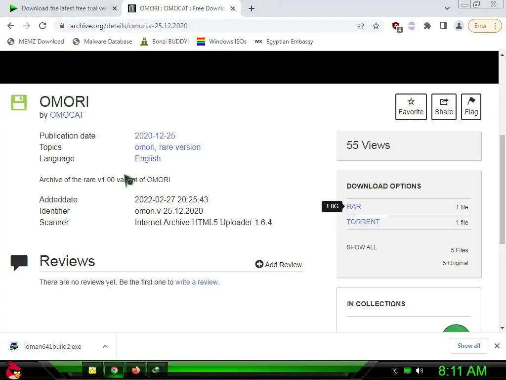
Task: Open the uBlock Origin extension icon
Action: (397, 27)
